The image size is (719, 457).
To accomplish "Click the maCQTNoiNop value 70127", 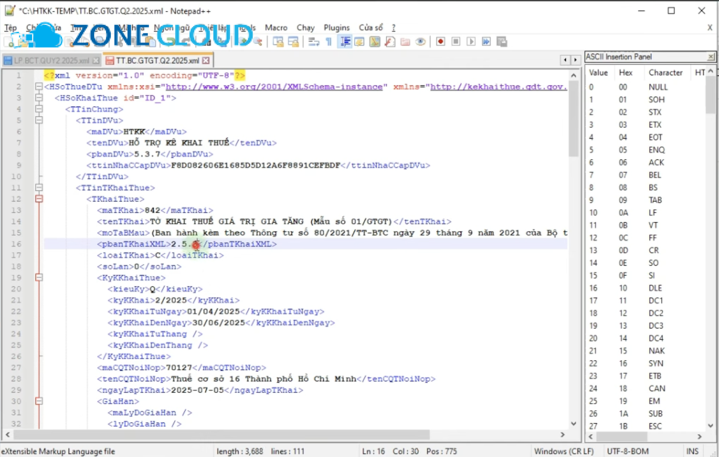I will [x=179, y=367].
